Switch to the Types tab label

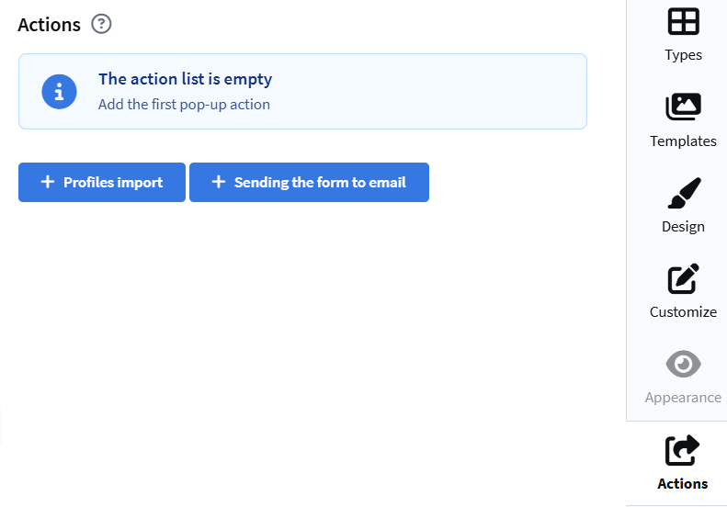point(683,55)
